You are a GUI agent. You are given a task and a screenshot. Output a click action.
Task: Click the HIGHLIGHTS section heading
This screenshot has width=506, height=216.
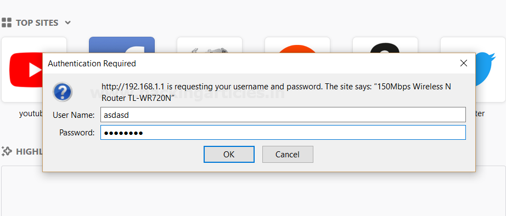point(29,151)
